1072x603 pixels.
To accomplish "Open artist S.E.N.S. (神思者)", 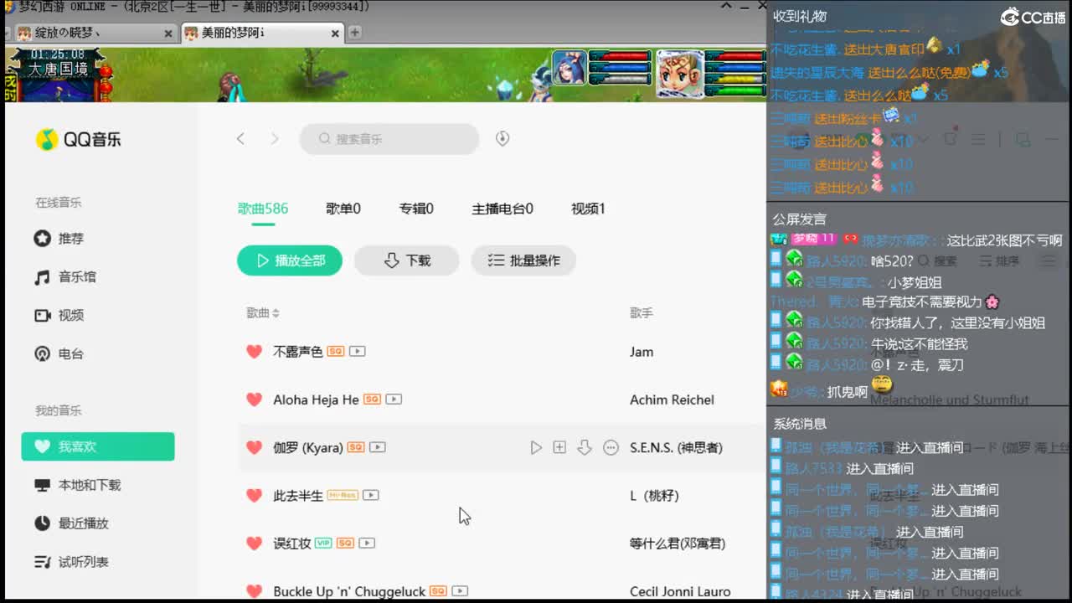I will 676,447.
